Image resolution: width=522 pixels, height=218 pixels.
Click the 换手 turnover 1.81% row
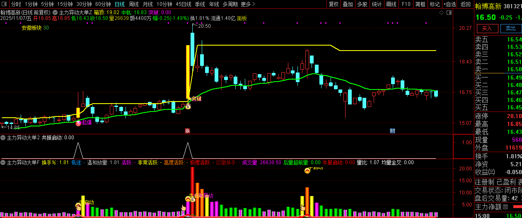pos(498,156)
